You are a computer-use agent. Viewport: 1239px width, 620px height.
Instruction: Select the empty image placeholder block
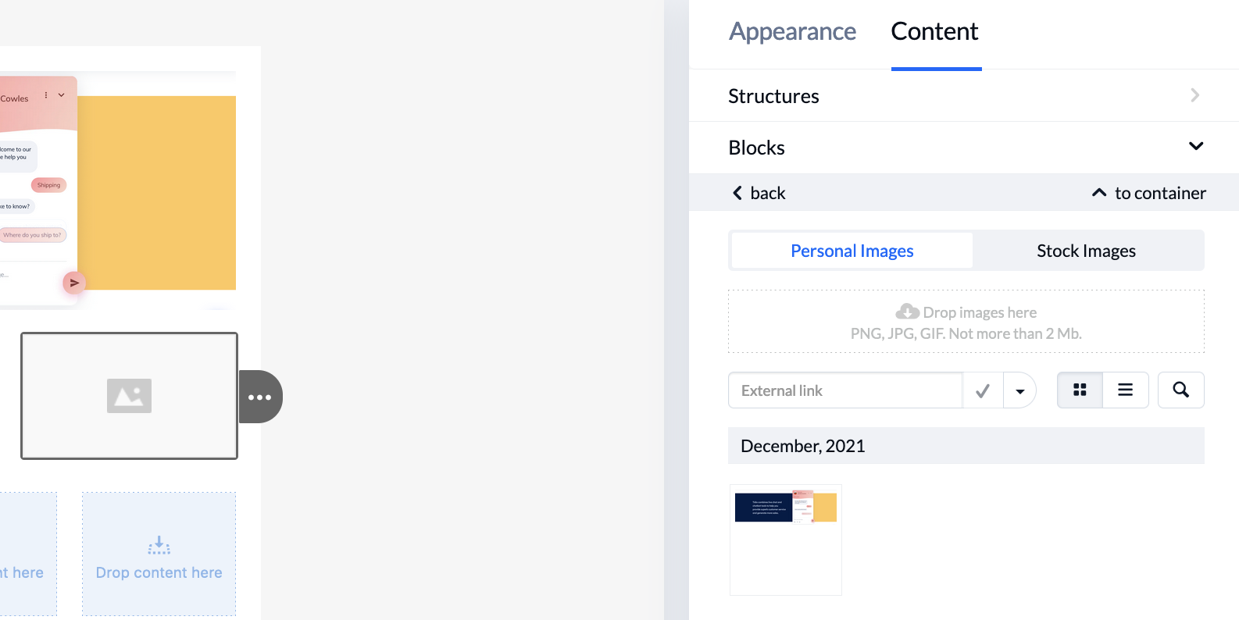129,396
